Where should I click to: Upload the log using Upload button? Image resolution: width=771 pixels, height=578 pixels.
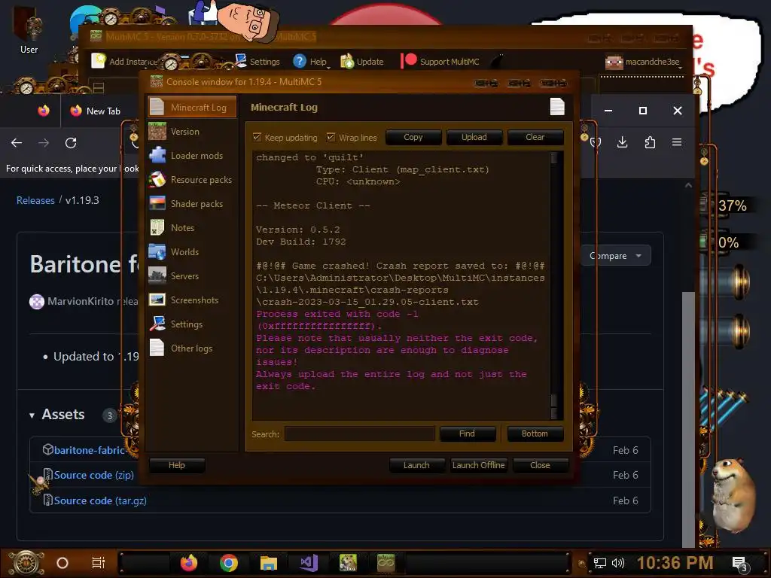474,137
